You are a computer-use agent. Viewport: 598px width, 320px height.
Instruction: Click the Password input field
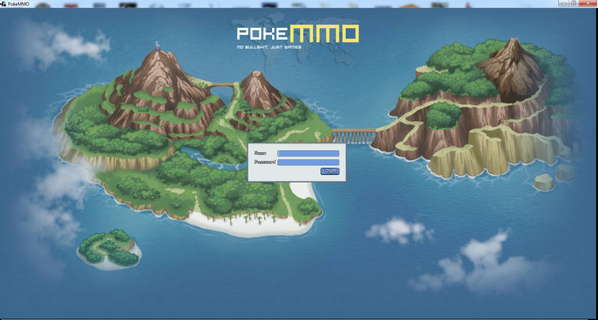coord(308,163)
